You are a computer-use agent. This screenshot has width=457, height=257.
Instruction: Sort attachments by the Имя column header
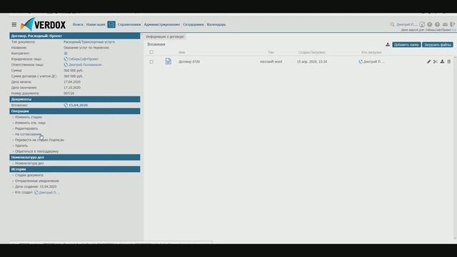coord(182,52)
